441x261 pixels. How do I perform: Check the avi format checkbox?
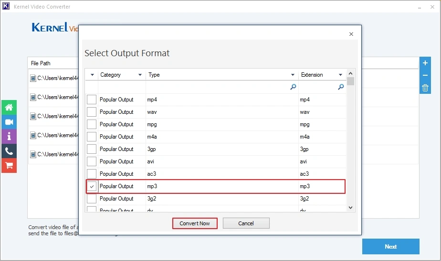[x=92, y=161]
